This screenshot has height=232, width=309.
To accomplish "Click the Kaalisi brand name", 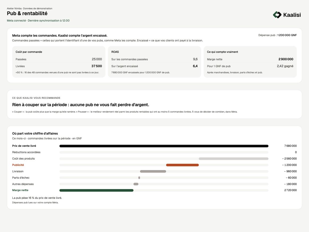I will pyautogui.click(x=292, y=15).
